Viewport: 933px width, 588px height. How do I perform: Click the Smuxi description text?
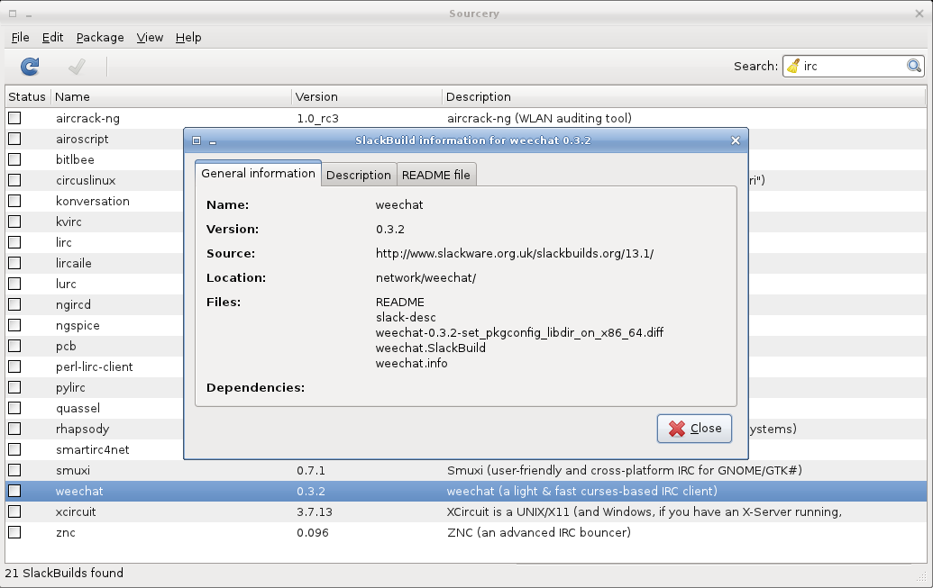625,471
